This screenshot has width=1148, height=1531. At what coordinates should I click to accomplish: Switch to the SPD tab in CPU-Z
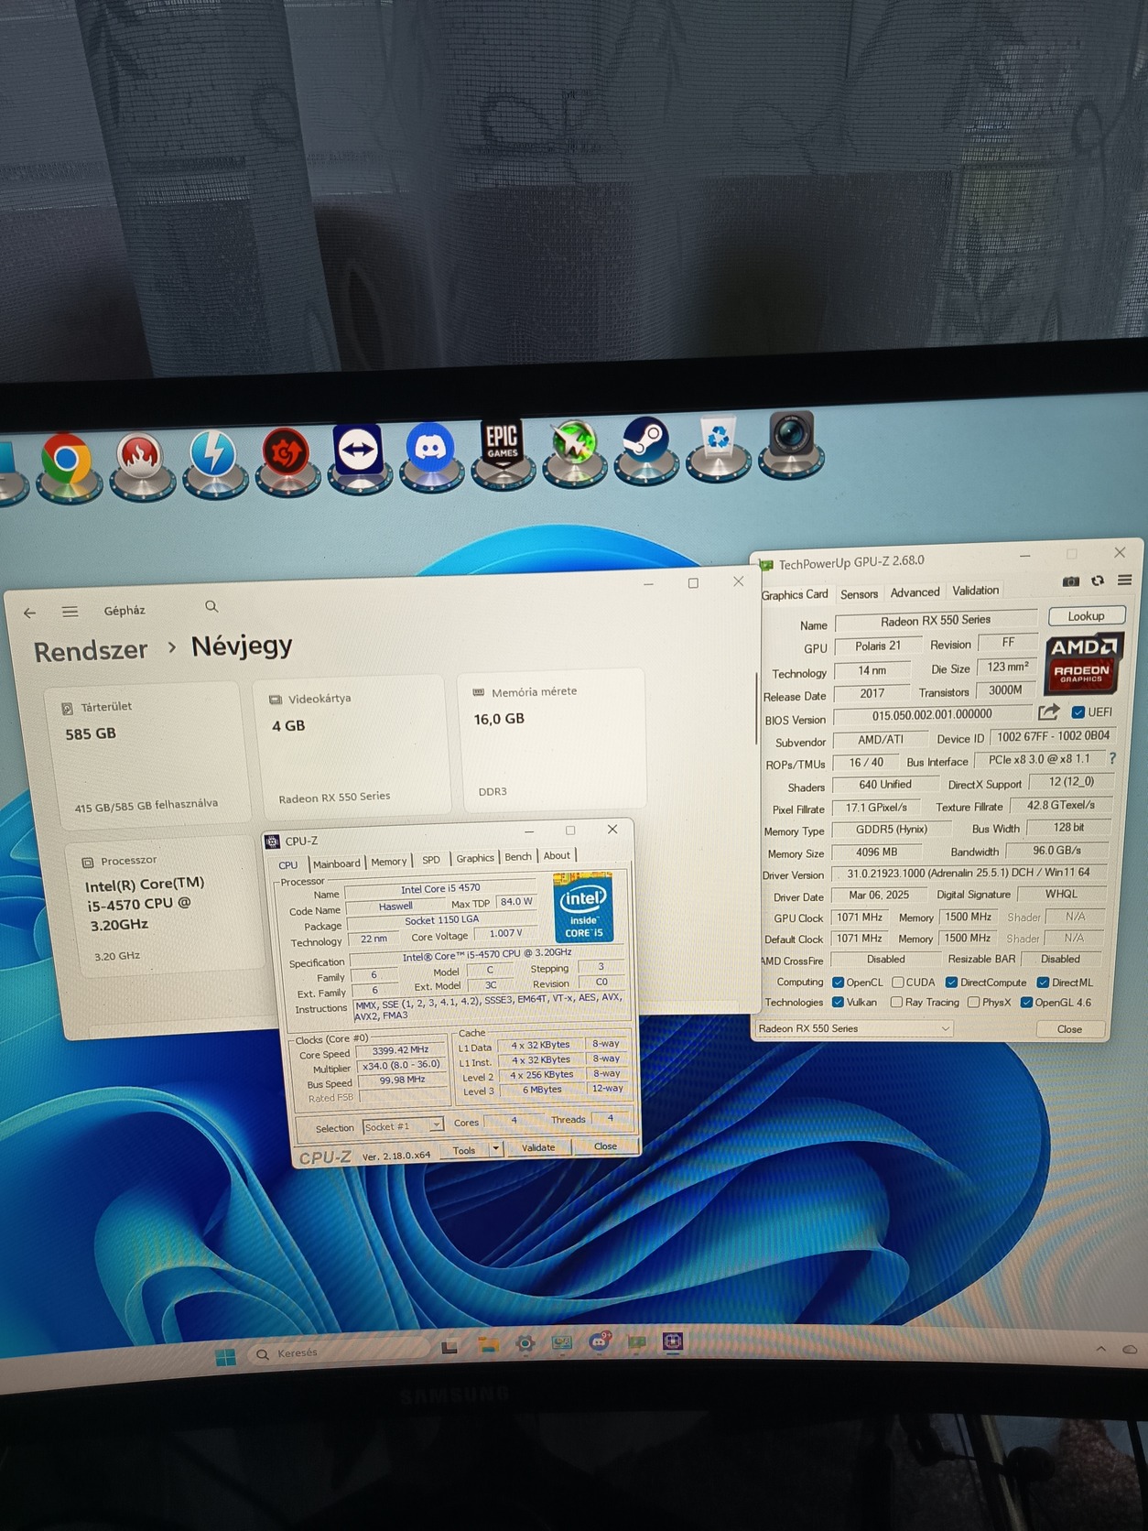[x=431, y=860]
